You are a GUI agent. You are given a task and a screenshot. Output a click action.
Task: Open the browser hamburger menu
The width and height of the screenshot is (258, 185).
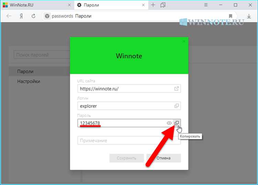pyautogui.click(x=205, y=5)
